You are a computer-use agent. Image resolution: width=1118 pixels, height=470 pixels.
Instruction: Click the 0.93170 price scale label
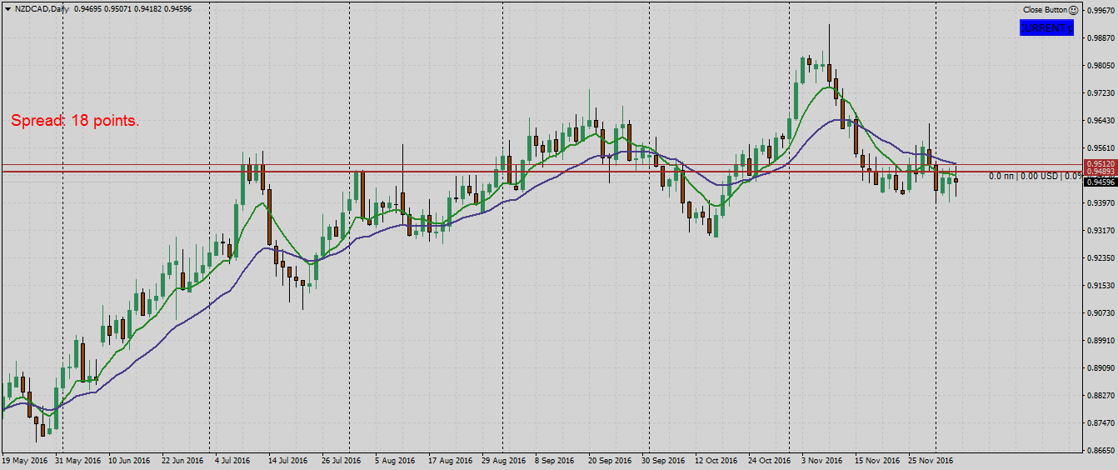[x=1102, y=230]
